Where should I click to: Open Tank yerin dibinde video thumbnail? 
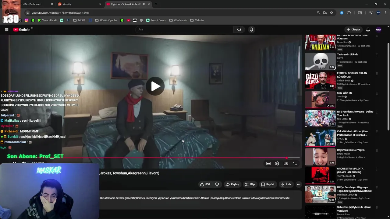320,61
